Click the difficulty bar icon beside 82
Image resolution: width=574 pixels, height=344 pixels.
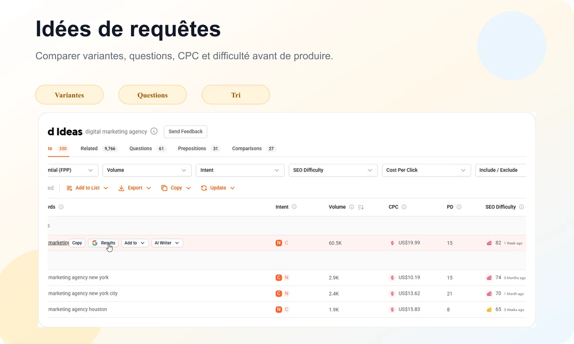[489, 243]
